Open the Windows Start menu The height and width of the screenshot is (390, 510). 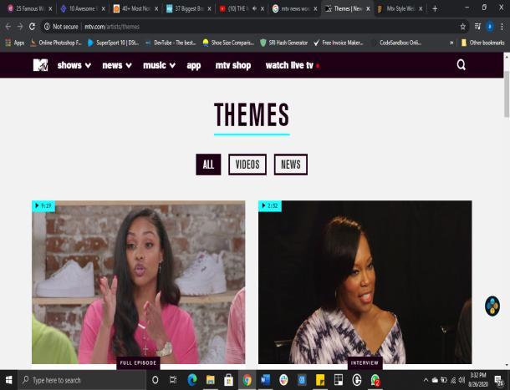pos(9,380)
